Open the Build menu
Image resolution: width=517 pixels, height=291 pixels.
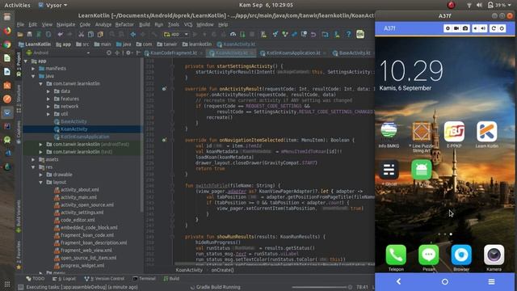click(144, 24)
